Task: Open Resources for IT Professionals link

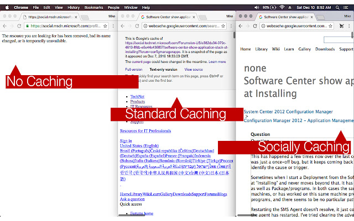Action: [x=145, y=131]
